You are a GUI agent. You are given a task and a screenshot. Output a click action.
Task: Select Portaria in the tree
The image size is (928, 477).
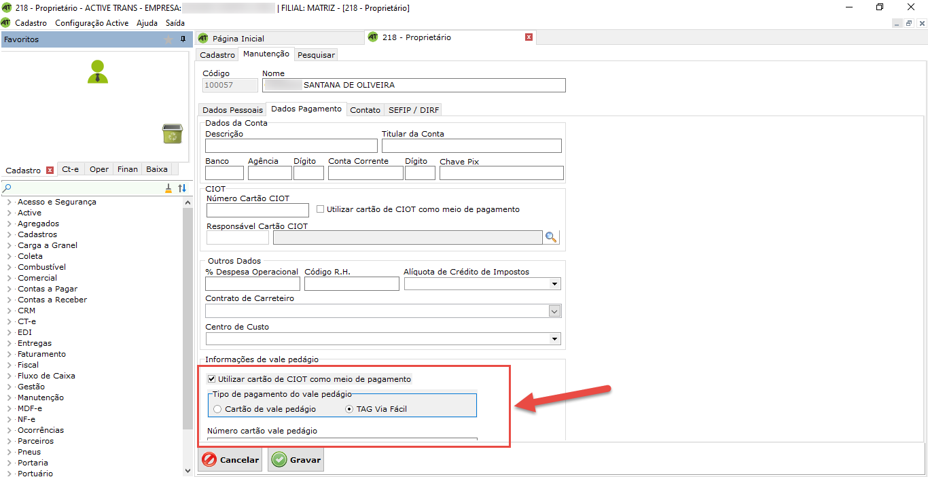(33, 463)
